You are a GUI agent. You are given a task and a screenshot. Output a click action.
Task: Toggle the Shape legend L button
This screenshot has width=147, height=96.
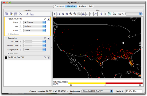[x=20, y=22]
